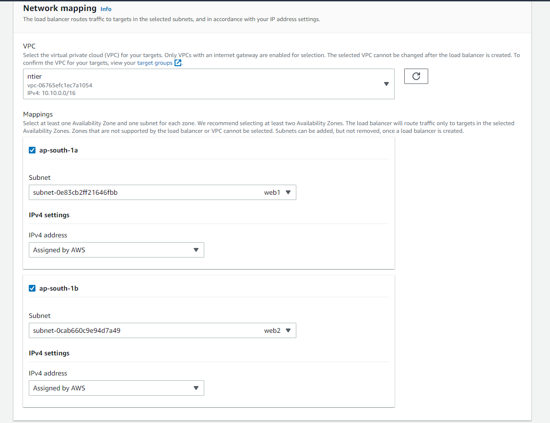Click the IPv4 settings heading under ap-south-1b
The height and width of the screenshot is (423, 550).
pyautogui.click(x=49, y=353)
